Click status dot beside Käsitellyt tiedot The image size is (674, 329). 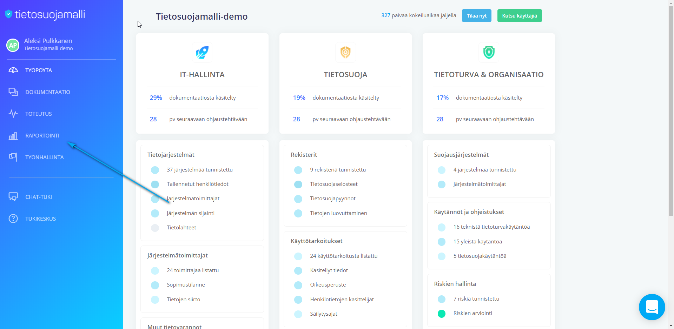point(298,270)
